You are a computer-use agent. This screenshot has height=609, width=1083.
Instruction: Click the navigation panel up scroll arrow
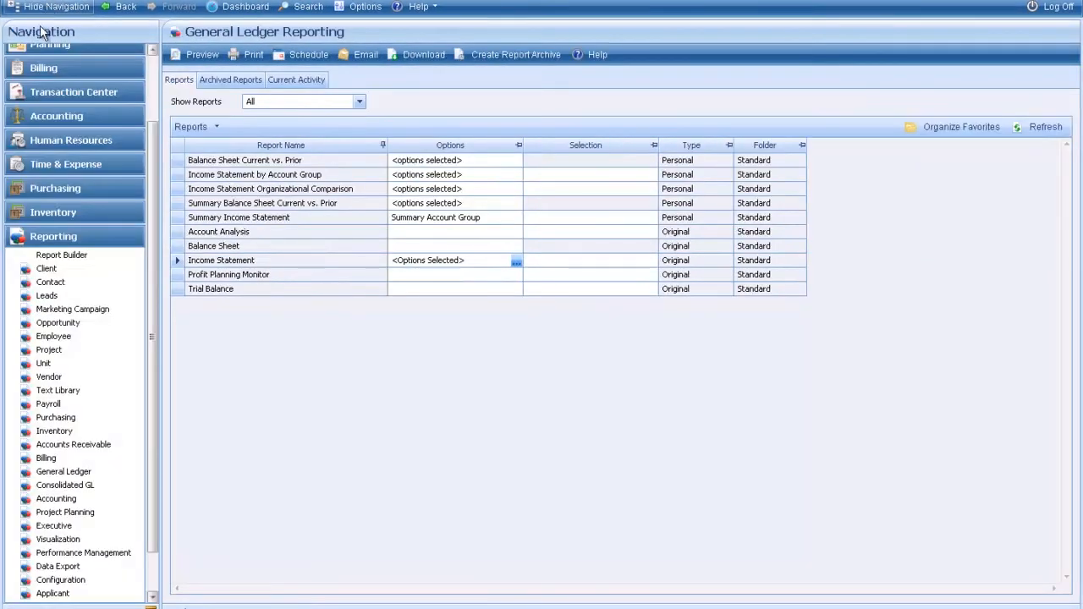point(152,51)
